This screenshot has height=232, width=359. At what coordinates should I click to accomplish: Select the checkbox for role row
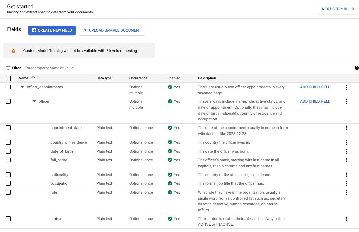point(8,192)
